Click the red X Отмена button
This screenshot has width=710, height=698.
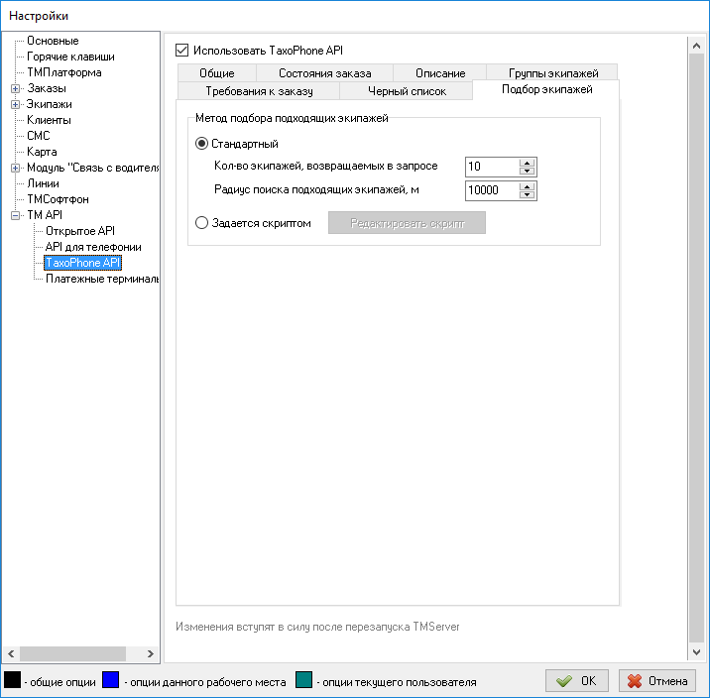(x=656, y=681)
